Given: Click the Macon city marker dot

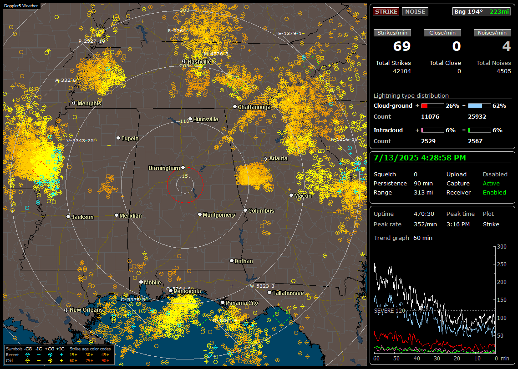Looking at the screenshot, I should point(291,195).
